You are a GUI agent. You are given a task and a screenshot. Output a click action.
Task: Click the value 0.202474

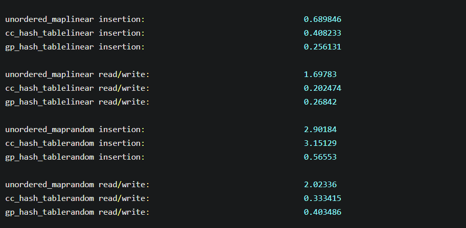[322, 88]
